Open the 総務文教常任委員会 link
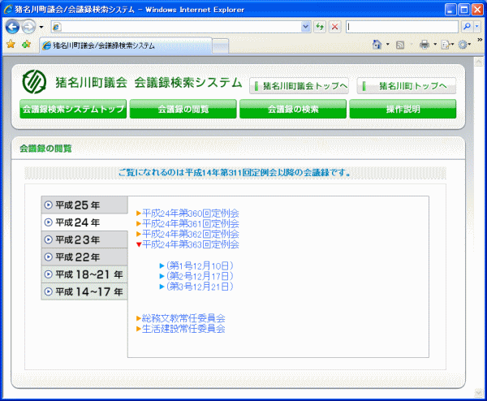 coord(183,318)
